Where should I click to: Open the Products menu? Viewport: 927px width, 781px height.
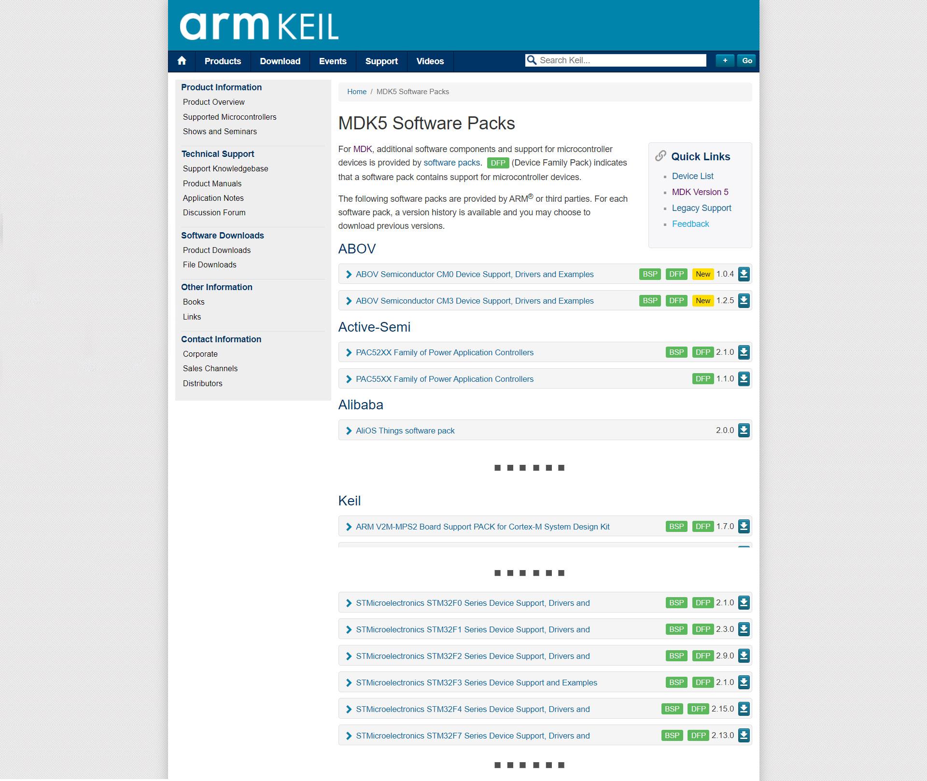[223, 61]
